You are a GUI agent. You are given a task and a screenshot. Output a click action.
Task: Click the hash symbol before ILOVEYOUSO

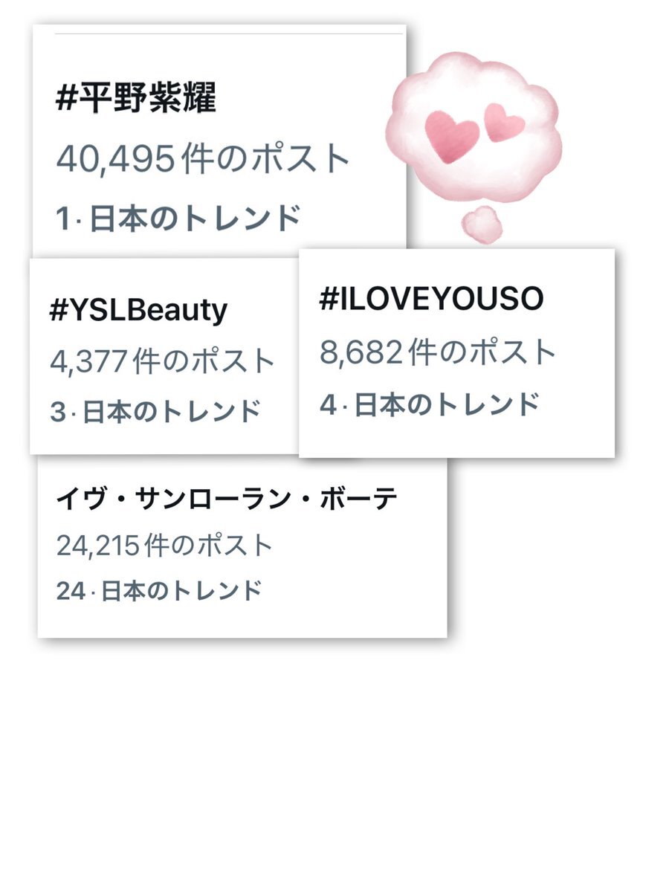pyautogui.click(x=329, y=298)
